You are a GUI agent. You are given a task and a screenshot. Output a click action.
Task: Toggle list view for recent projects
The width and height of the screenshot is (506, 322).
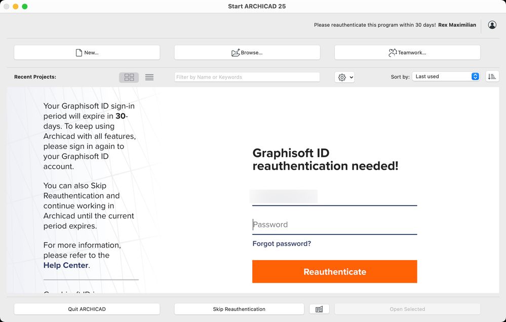(x=149, y=77)
